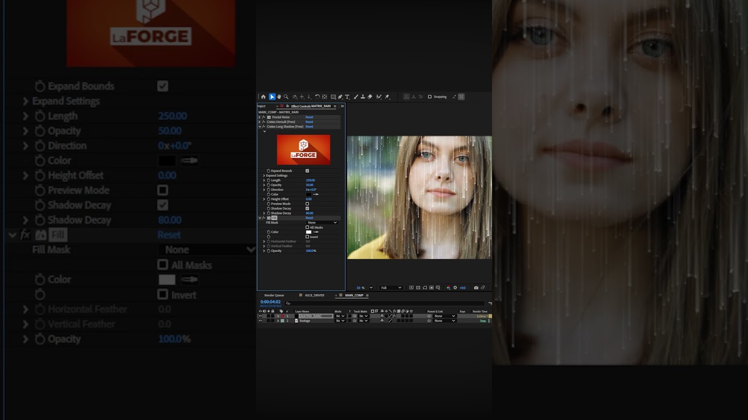Select the Puppet Pin tool
This screenshot has width=748, height=420.
coord(387,97)
